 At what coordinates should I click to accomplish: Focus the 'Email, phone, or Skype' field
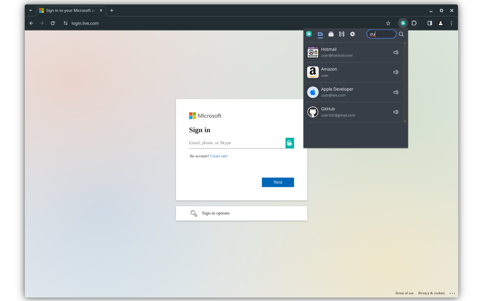tap(237, 143)
